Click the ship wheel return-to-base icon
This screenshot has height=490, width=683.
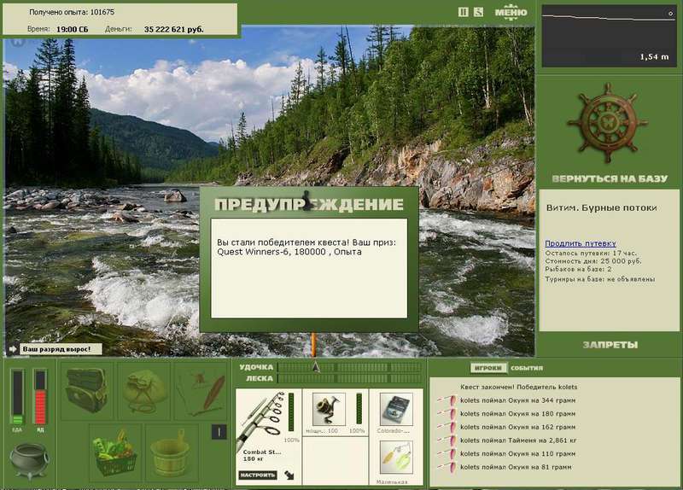(608, 123)
